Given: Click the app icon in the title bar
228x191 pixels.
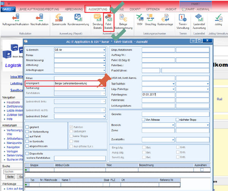Looking at the screenshot, I should click(2, 3).
